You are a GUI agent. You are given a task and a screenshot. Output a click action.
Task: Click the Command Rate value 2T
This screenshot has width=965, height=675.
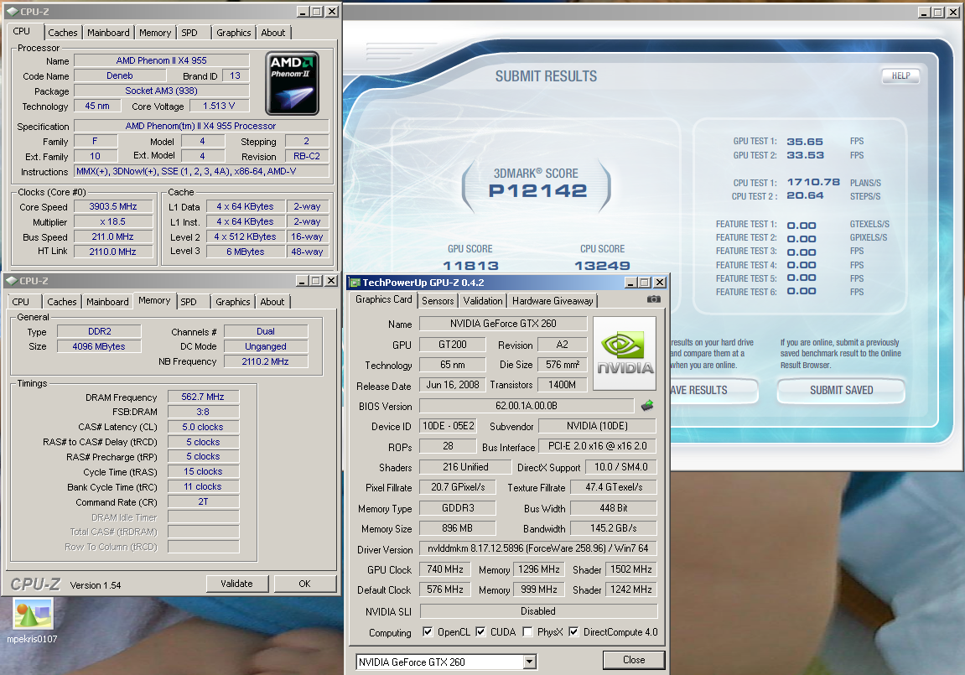pos(203,501)
